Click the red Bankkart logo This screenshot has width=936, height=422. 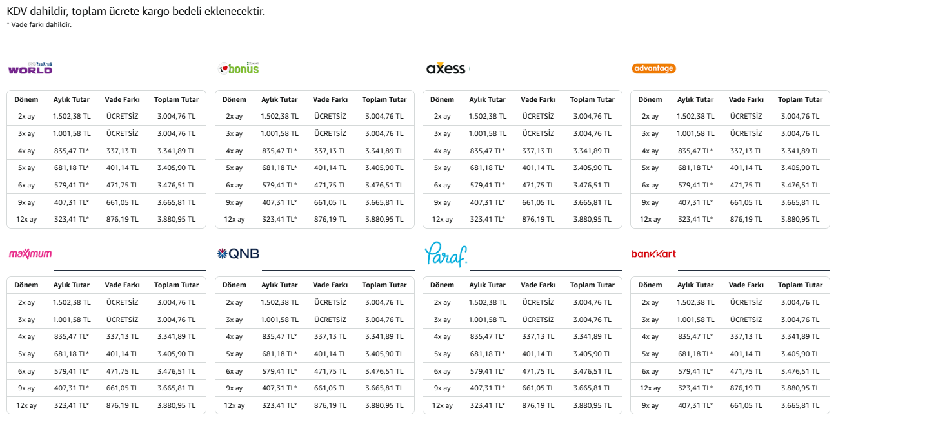click(653, 254)
